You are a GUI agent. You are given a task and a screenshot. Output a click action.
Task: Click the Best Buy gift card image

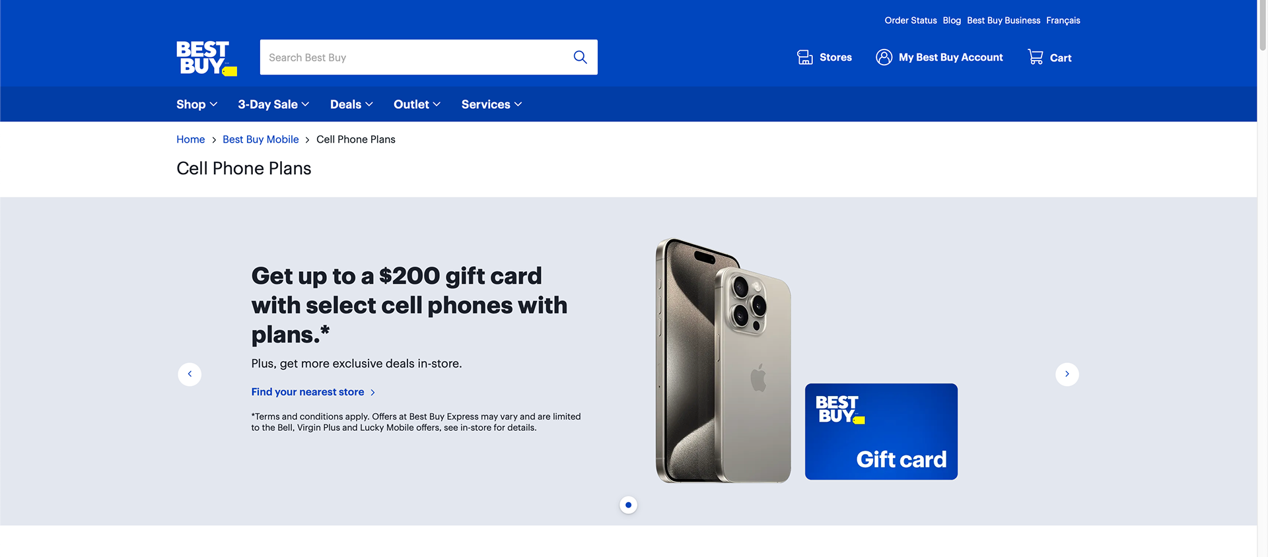click(x=881, y=432)
